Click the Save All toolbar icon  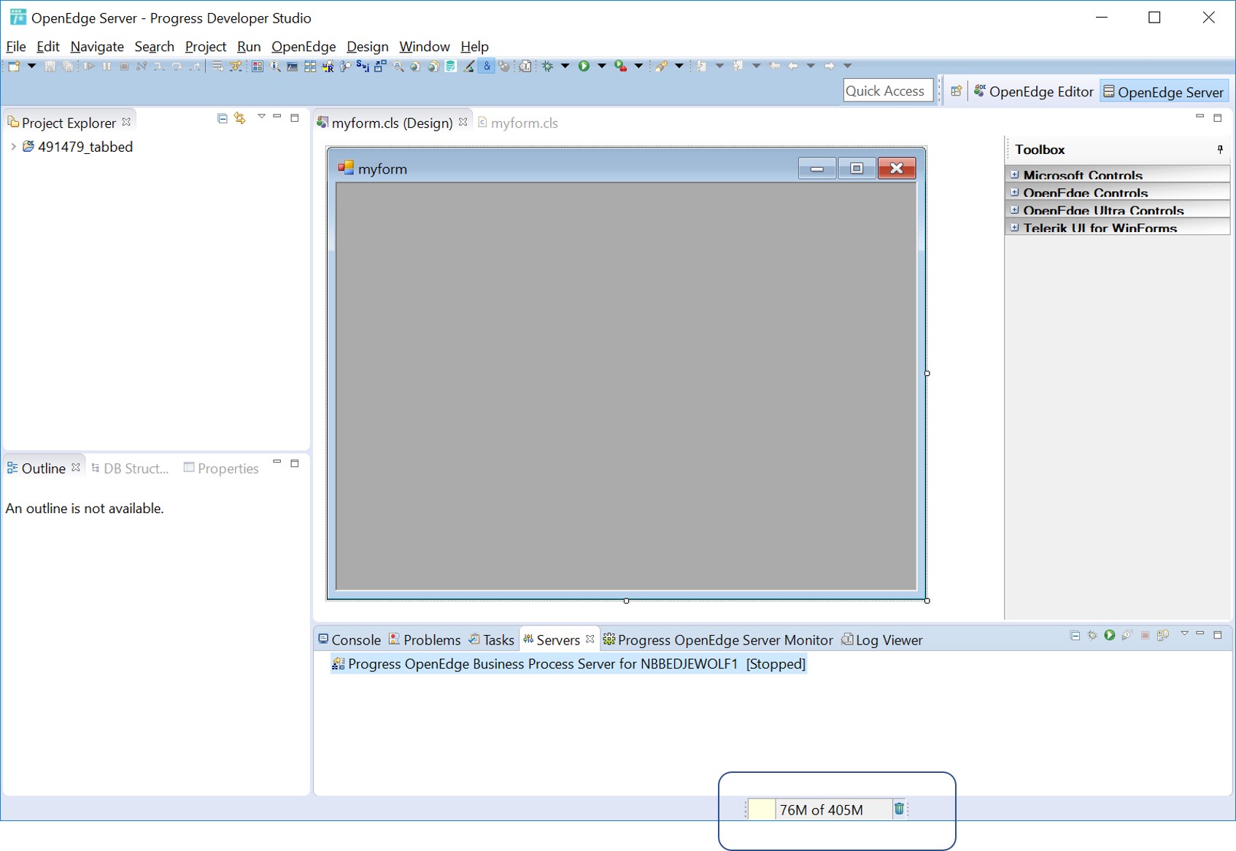(68, 66)
